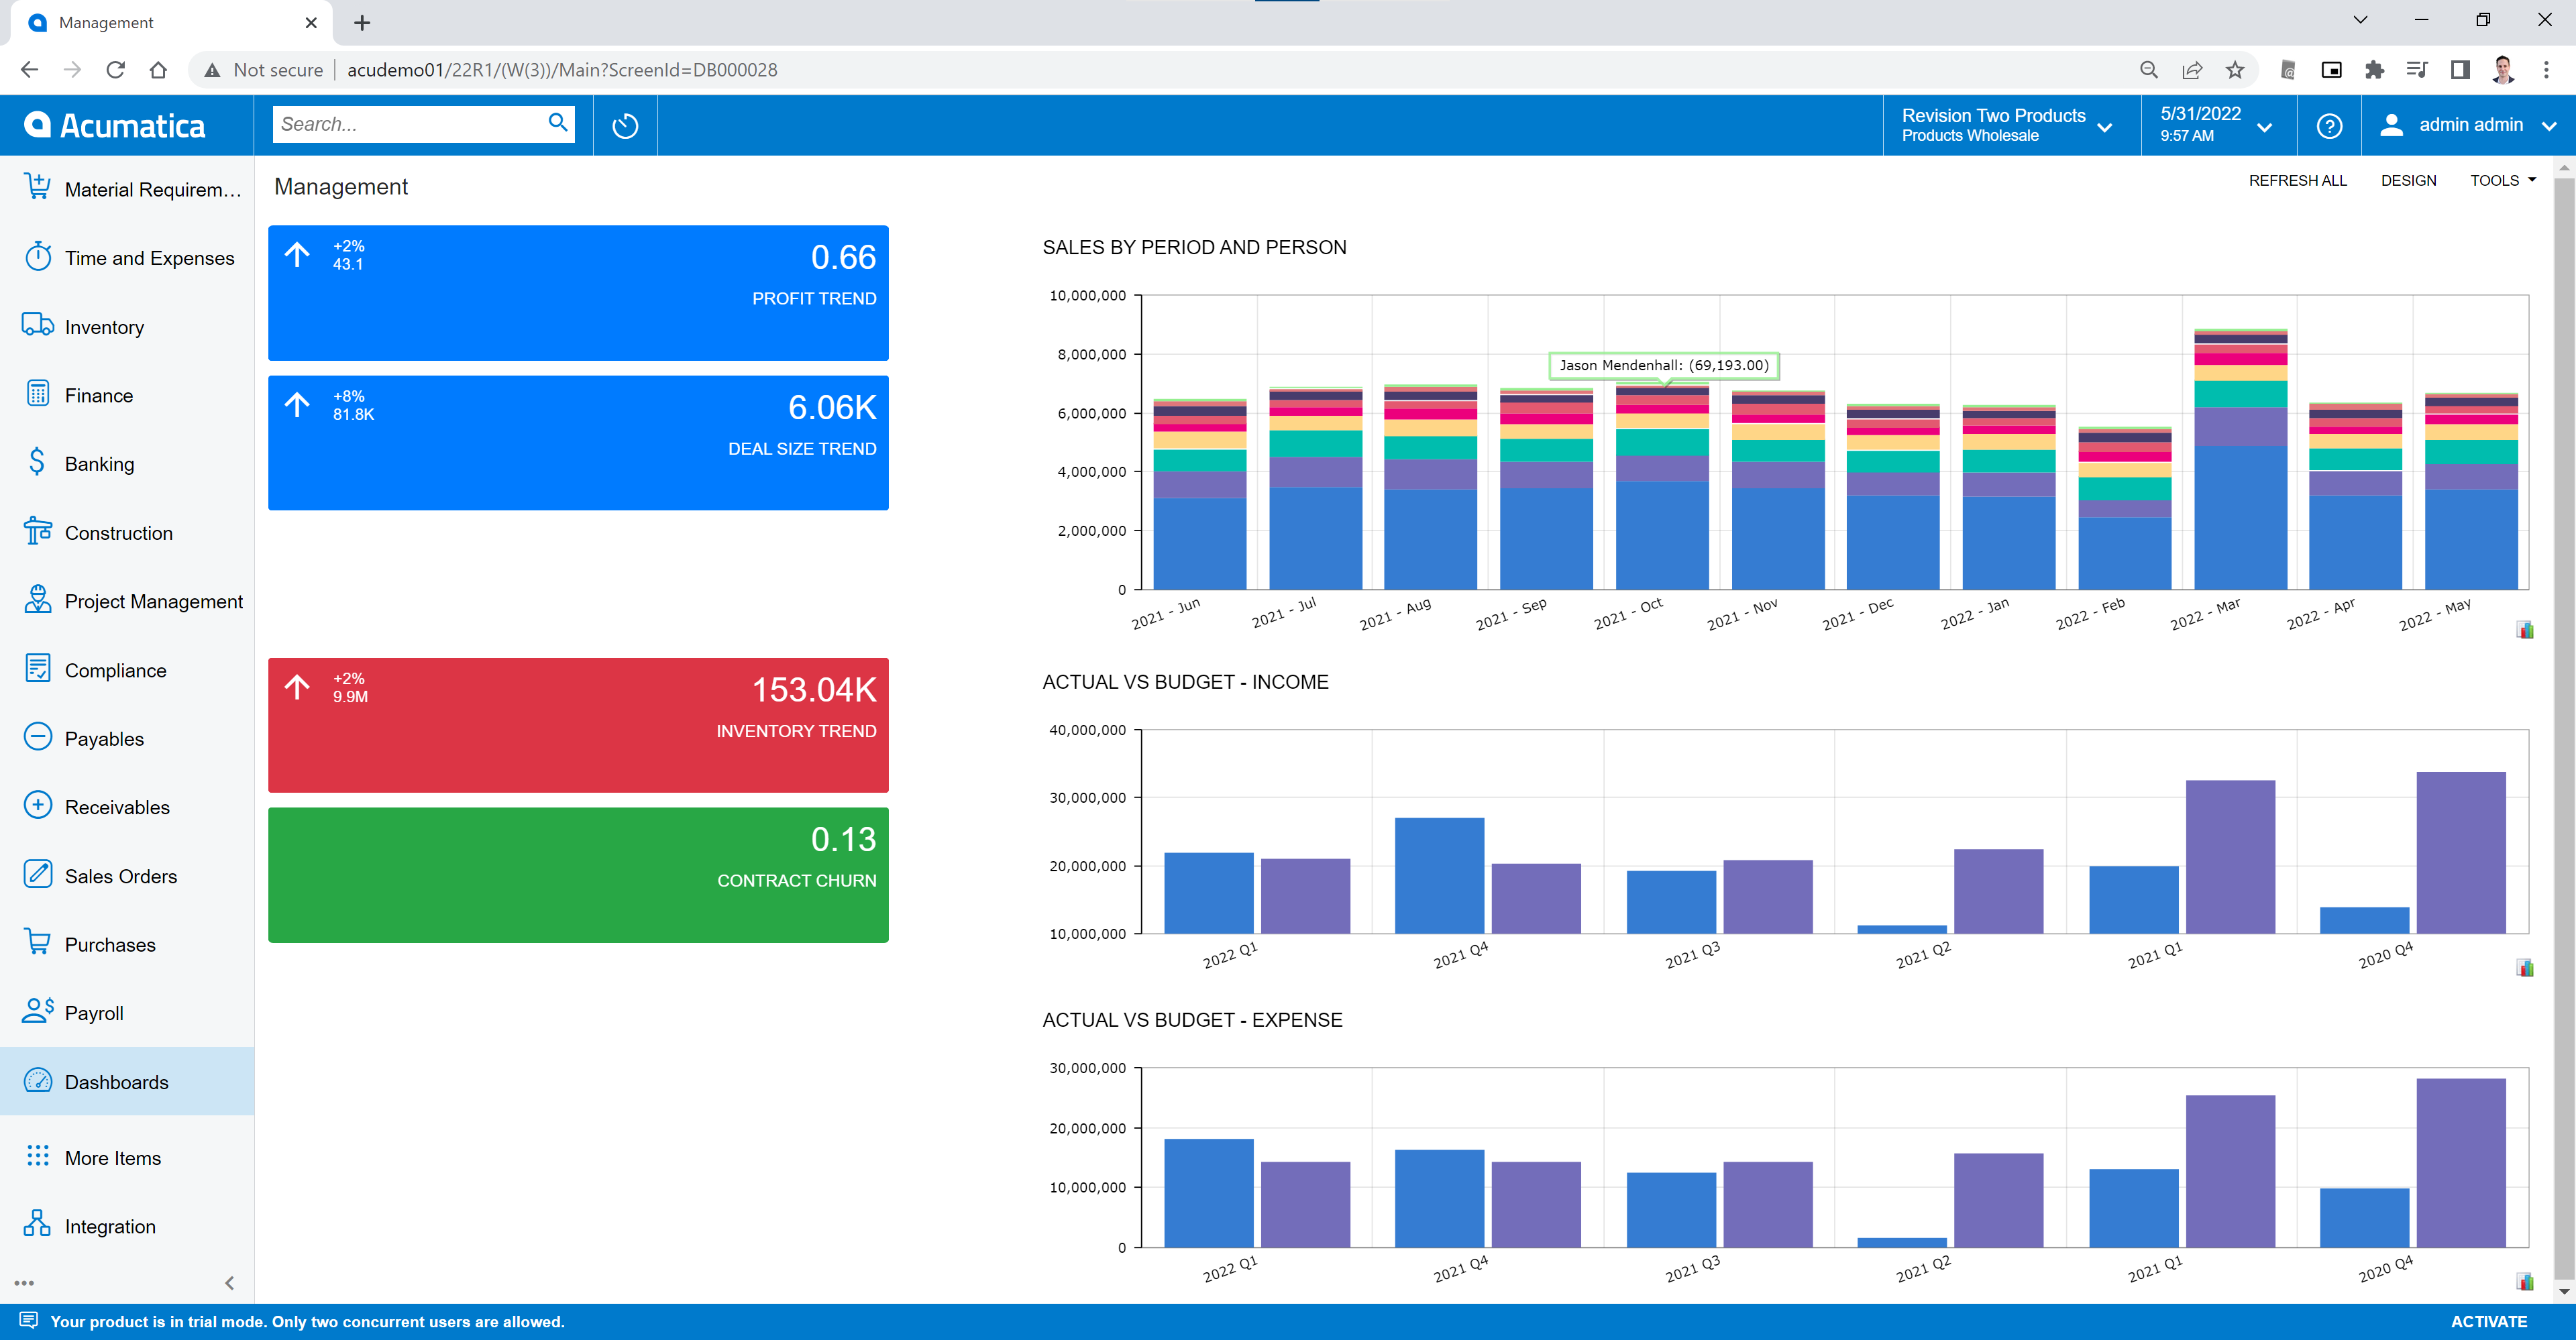This screenshot has width=2576, height=1340.
Task: Click the 2022 - Mar stacked sales bar
Action: 2240,459
